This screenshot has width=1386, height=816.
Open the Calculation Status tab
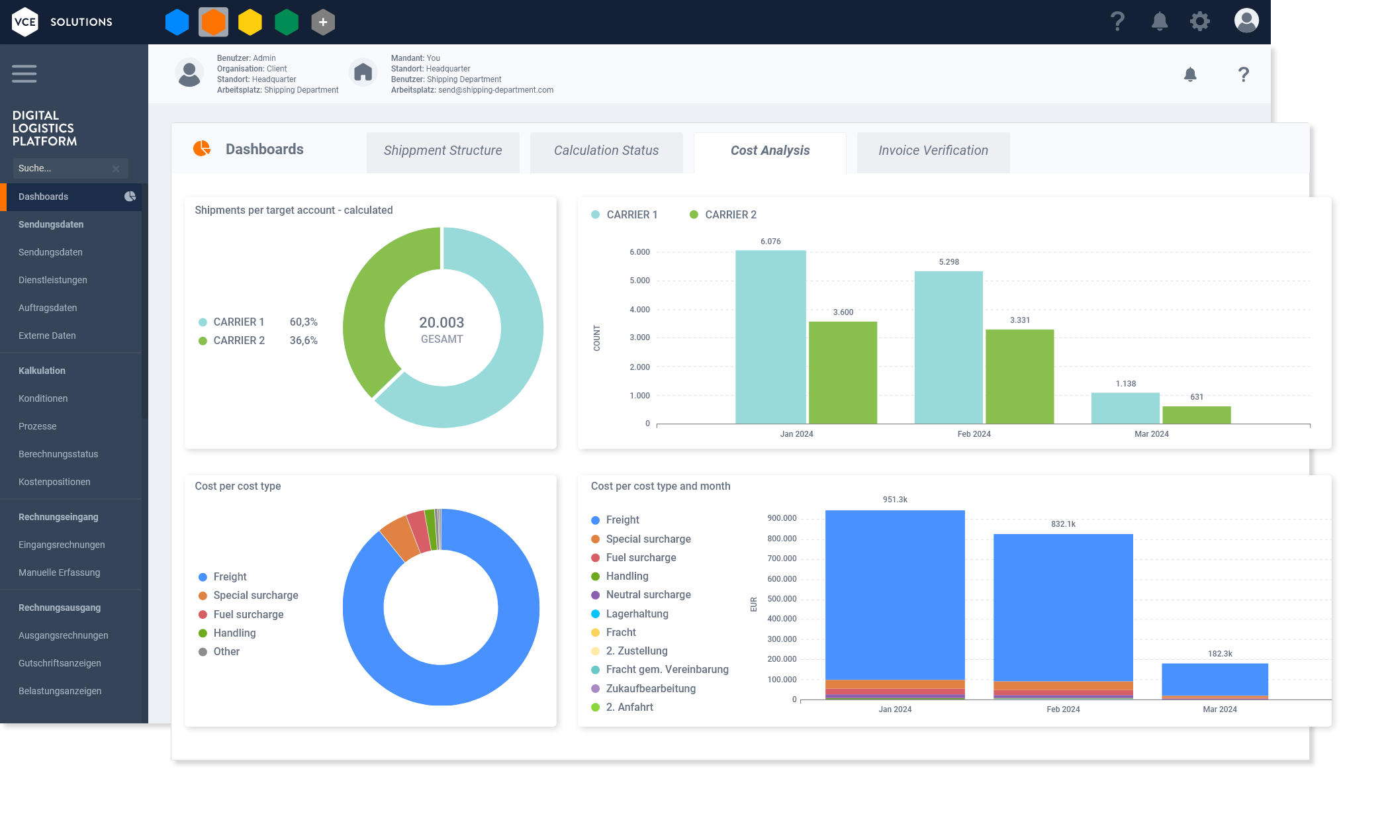[606, 151]
